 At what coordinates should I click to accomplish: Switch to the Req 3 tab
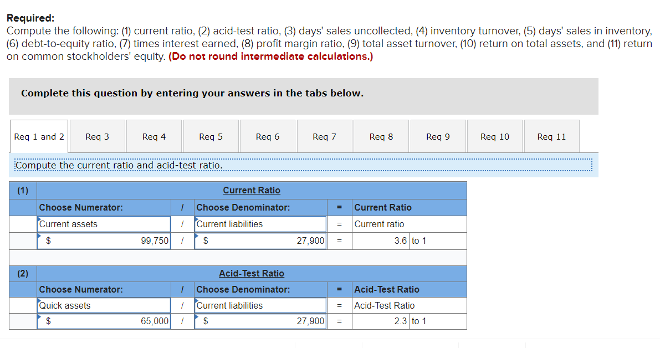[x=97, y=136]
